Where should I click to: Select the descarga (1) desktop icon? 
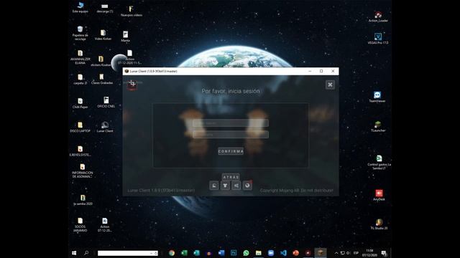[105, 8]
